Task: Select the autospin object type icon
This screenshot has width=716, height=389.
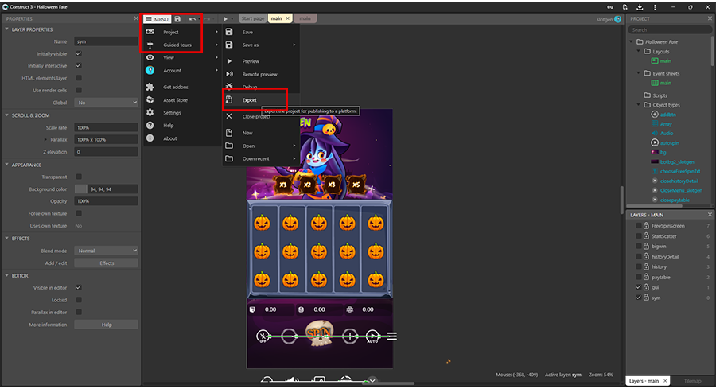Action: pyautogui.click(x=654, y=142)
